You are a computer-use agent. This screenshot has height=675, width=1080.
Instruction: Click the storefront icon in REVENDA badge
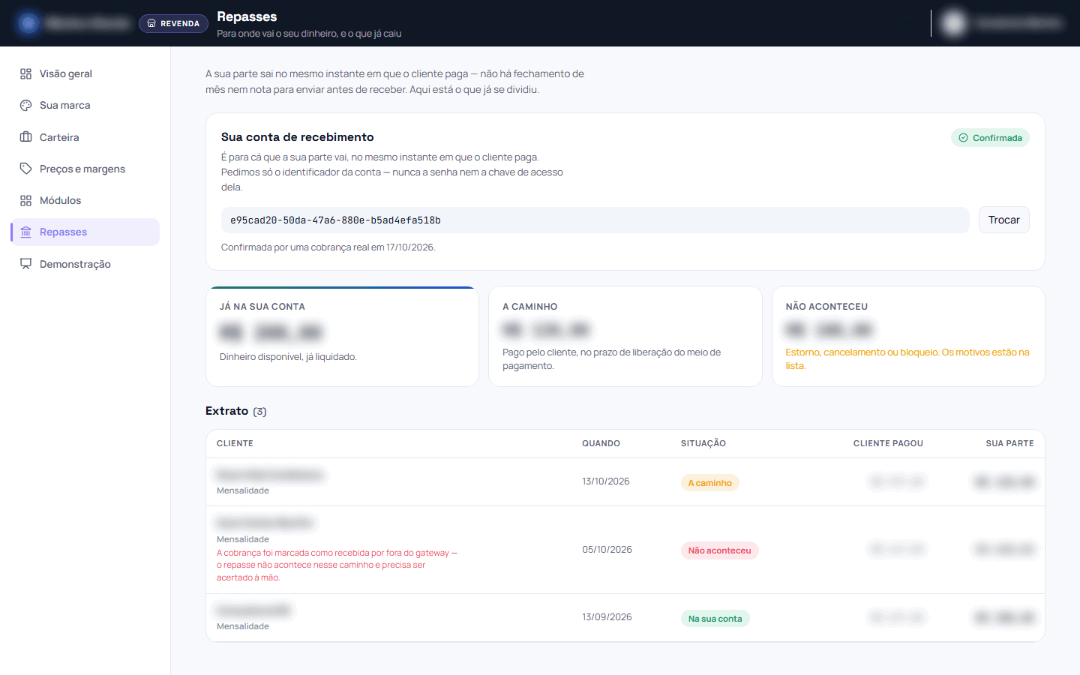pyautogui.click(x=151, y=23)
